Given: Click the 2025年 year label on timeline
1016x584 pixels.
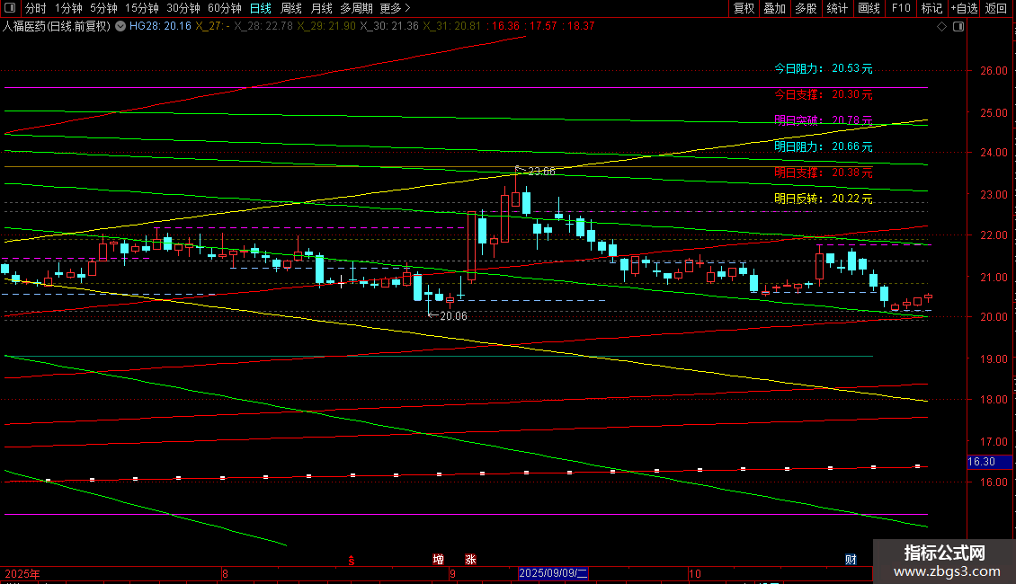Looking at the screenshot, I should (x=22, y=573).
